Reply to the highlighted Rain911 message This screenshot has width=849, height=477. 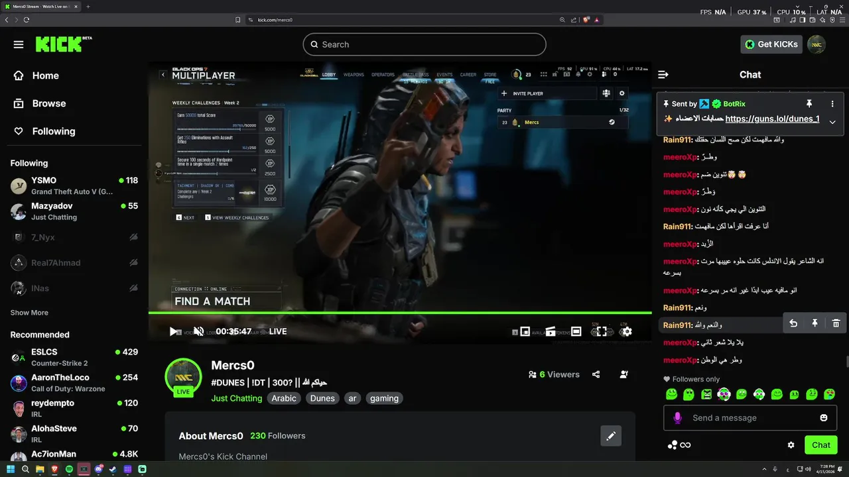point(793,323)
